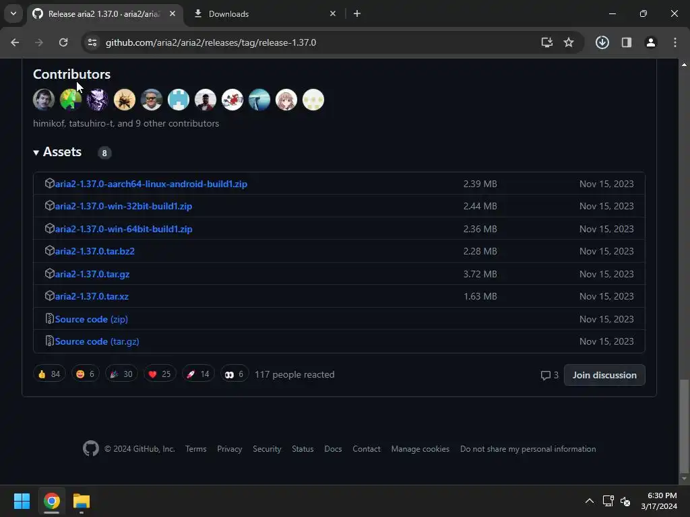
Task: Bookmark this page with the star icon
Action: click(569, 42)
